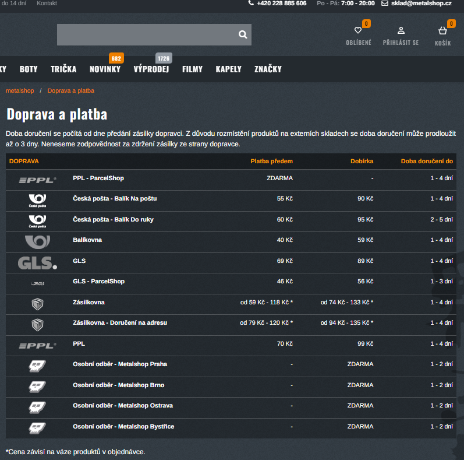Click the metalshop breadcrumb link

[x=20, y=91]
